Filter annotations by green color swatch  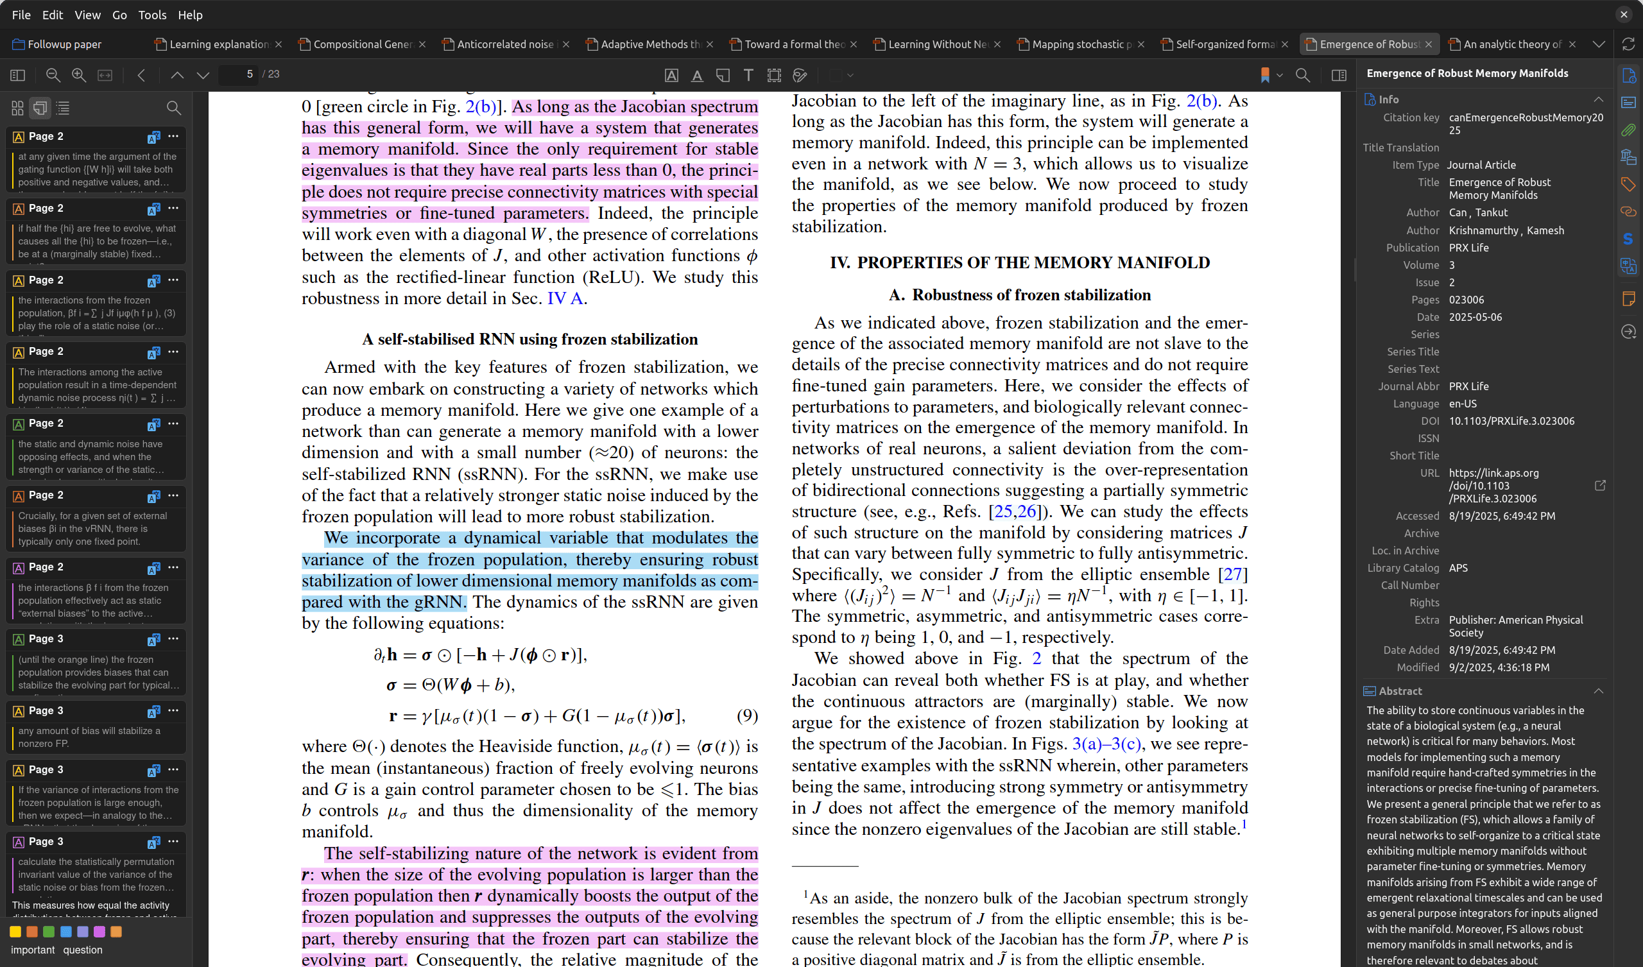click(49, 932)
